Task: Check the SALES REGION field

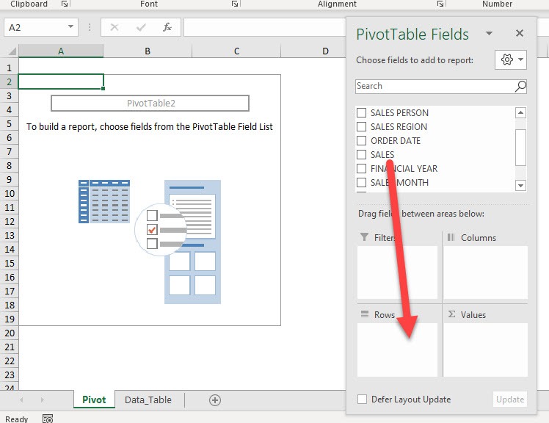Action: 361,126
